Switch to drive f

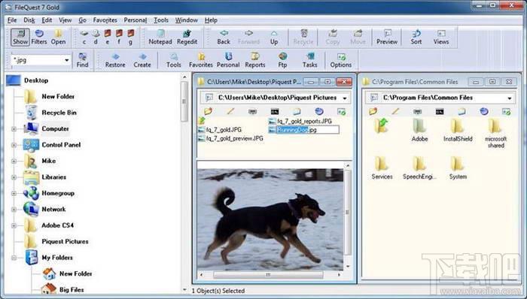pyautogui.click(x=119, y=37)
